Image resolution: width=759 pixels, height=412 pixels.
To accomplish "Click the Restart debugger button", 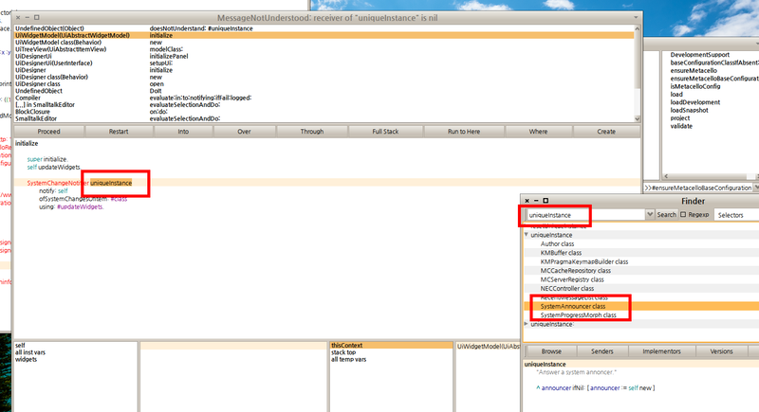I will pos(119,132).
